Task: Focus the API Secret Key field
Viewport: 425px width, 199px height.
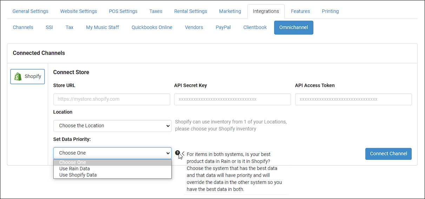Action: [x=232, y=99]
